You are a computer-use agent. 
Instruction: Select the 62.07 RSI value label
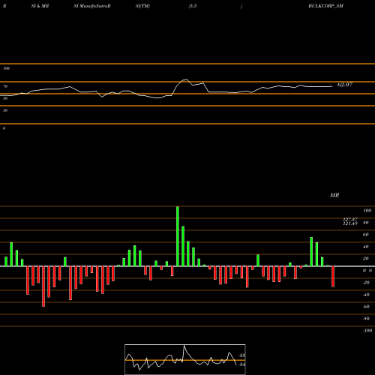(x=345, y=85)
